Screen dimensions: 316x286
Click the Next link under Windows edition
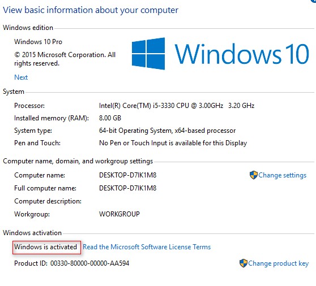(21, 77)
